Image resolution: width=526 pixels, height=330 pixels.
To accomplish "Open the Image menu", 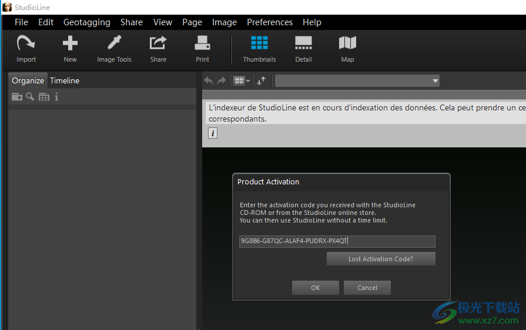I will 225,22.
